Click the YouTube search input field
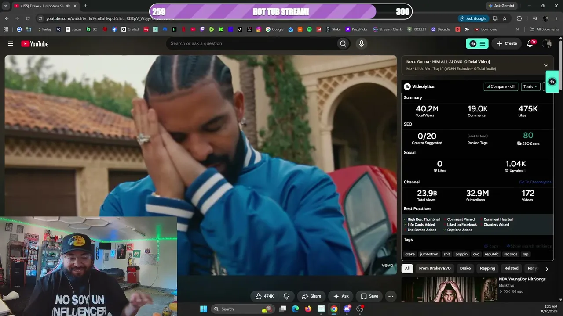Image resolution: width=563 pixels, height=316 pixels. click(251, 43)
